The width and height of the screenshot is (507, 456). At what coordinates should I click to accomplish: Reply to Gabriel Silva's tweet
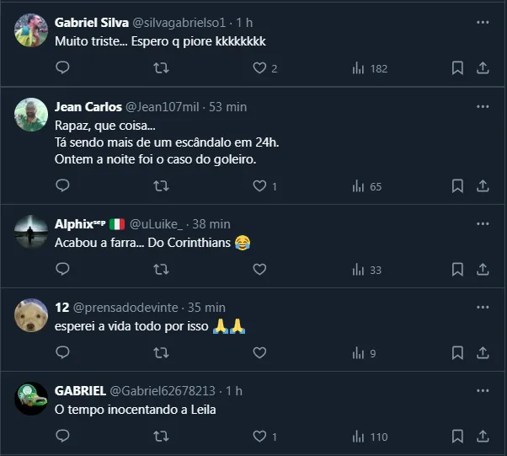click(62, 68)
